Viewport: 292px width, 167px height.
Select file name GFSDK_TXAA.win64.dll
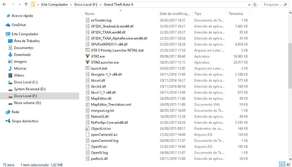click(x=108, y=32)
